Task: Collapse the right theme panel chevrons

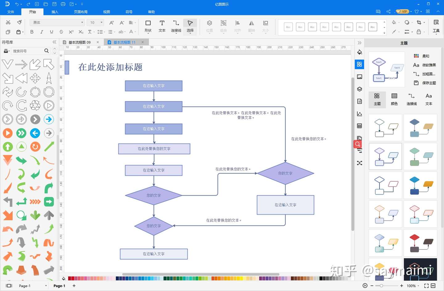Action: (x=360, y=43)
